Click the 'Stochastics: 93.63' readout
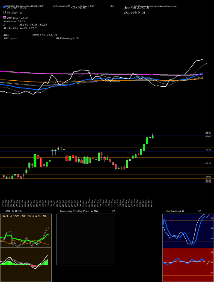 click(14, 21)
